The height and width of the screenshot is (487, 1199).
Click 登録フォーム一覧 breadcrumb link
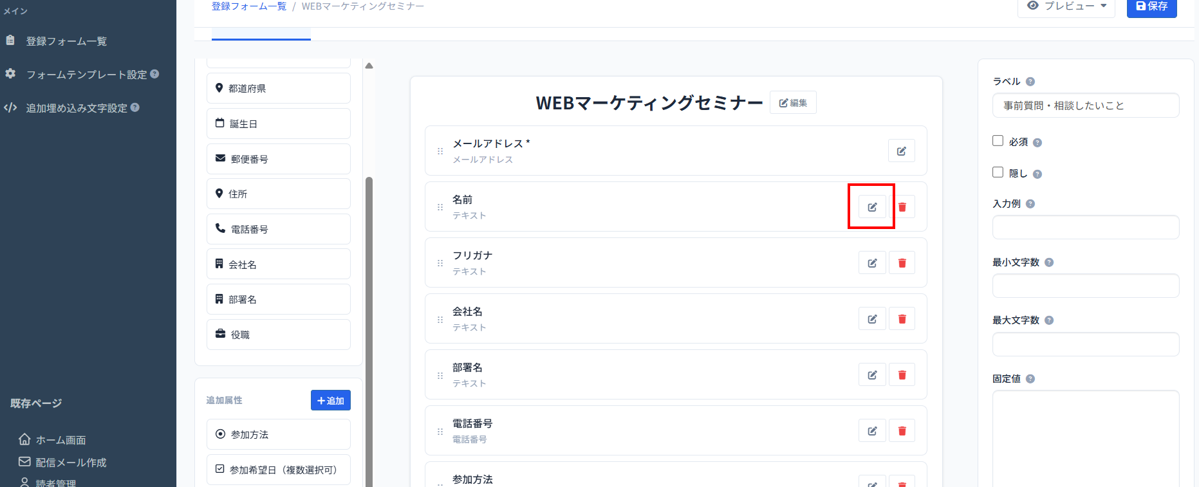click(249, 6)
